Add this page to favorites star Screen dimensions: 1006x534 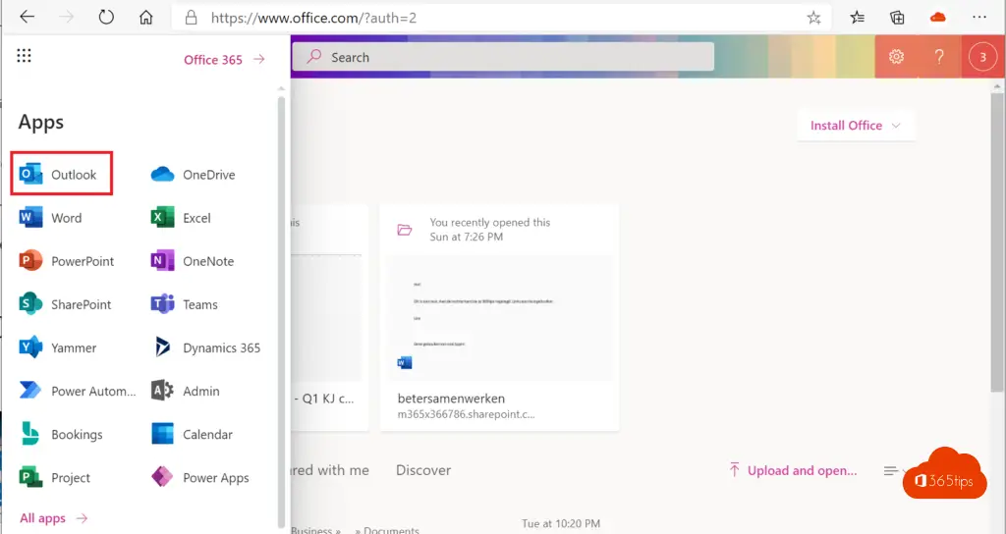(813, 18)
